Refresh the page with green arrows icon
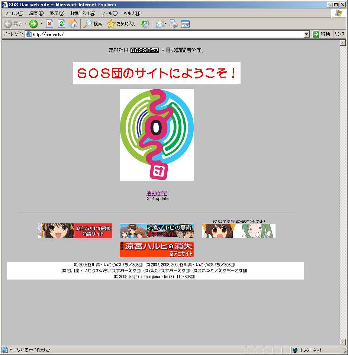Image resolution: width=348 pixels, height=355 pixels. 61,24
